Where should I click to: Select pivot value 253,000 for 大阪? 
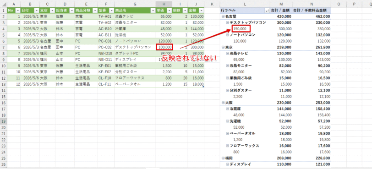pyautogui.click(x=312, y=103)
